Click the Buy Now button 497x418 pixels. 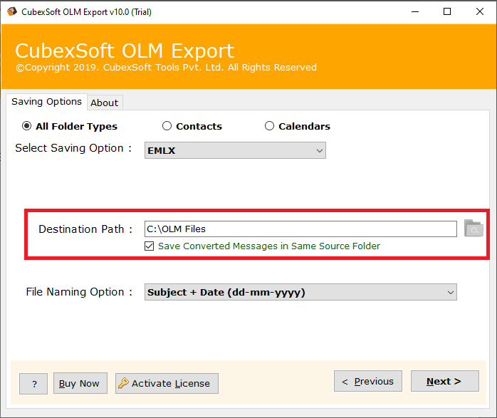(80, 383)
